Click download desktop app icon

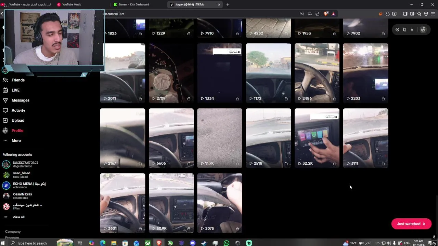(x=412, y=30)
